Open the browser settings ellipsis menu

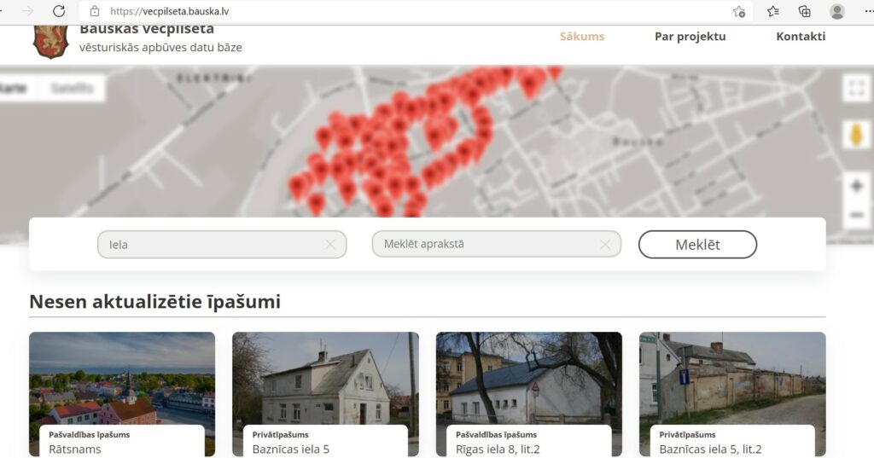point(868,11)
